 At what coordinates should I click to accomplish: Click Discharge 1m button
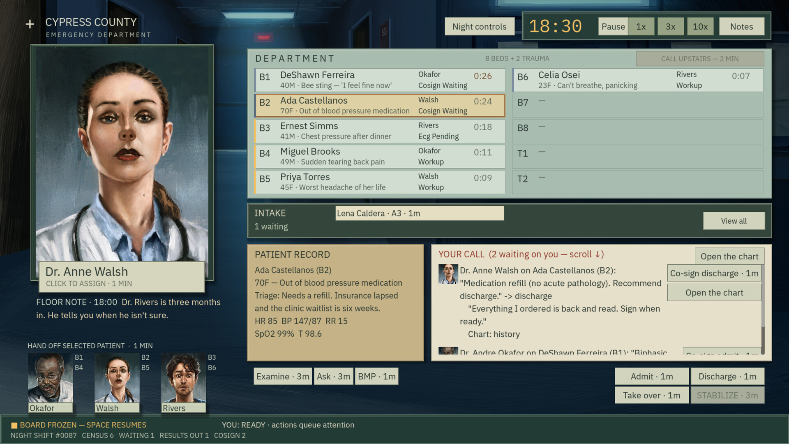coord(727,377)
